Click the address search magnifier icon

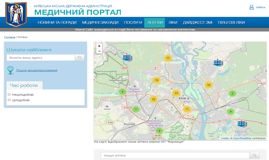[x=79, y=57]
